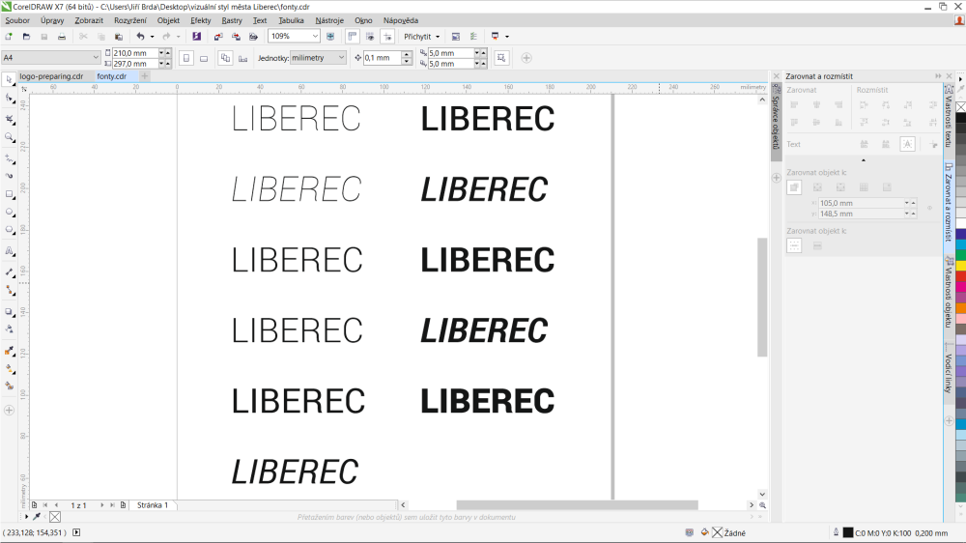Click the quick customize toolbox plus button
This screenshot has height=543, width=966.
click(10, 410)
